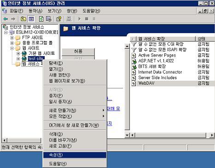Click the Internet Data Connector row icon
The height and width of the screenshot is (168, 215).
[134, 72]
